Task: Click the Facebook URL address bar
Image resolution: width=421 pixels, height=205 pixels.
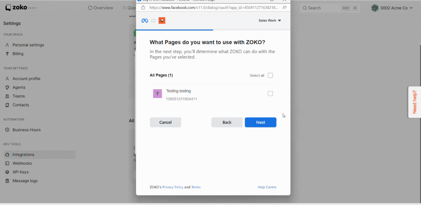Action: tap(214, 8)
